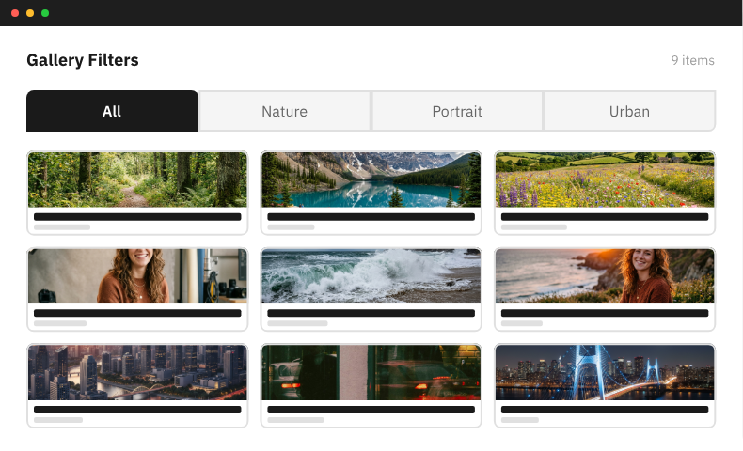Select the aerial city skyline photo

137,373
